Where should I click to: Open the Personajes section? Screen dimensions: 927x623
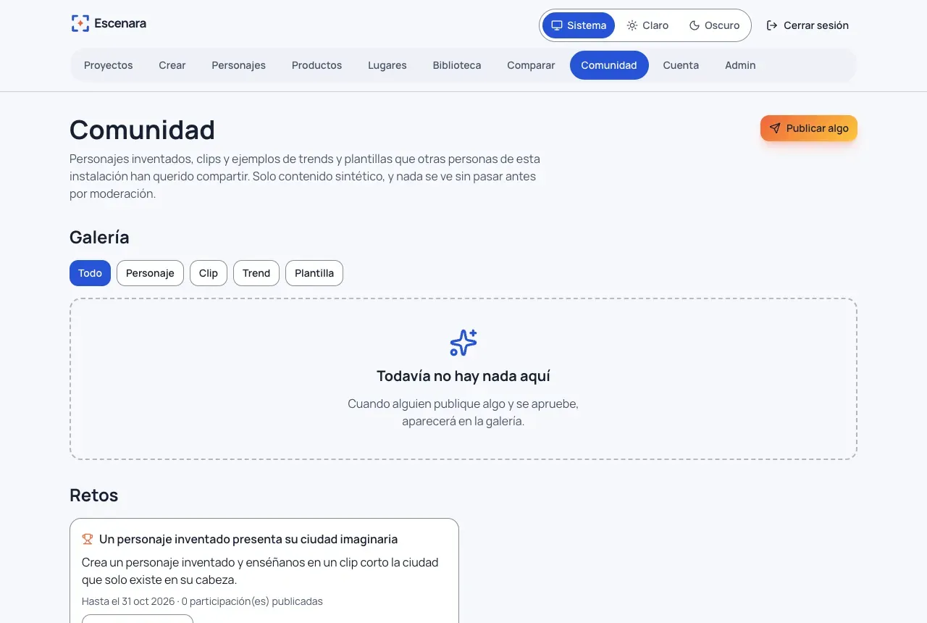(x=239, y=65)
